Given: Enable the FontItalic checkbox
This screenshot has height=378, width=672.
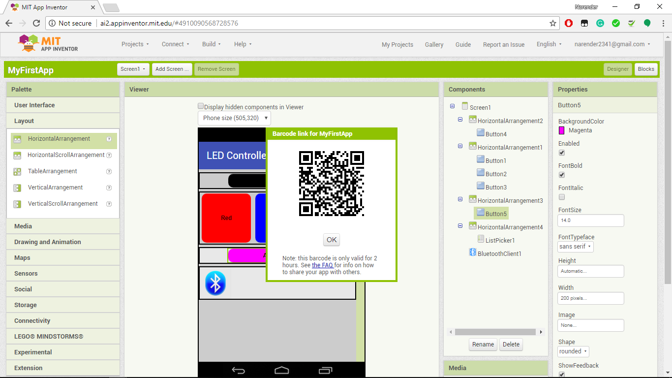Looking at the screenshot, I should click(x=562, y=197).
